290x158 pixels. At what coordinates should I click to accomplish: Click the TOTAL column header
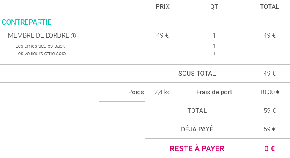(269, 7)
